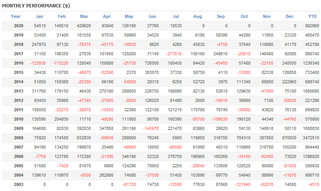Image resolution: width=321 pixels, height=191 pixels.
Task: Click the 2009 June loss -145970
Action: pos(151,128)
